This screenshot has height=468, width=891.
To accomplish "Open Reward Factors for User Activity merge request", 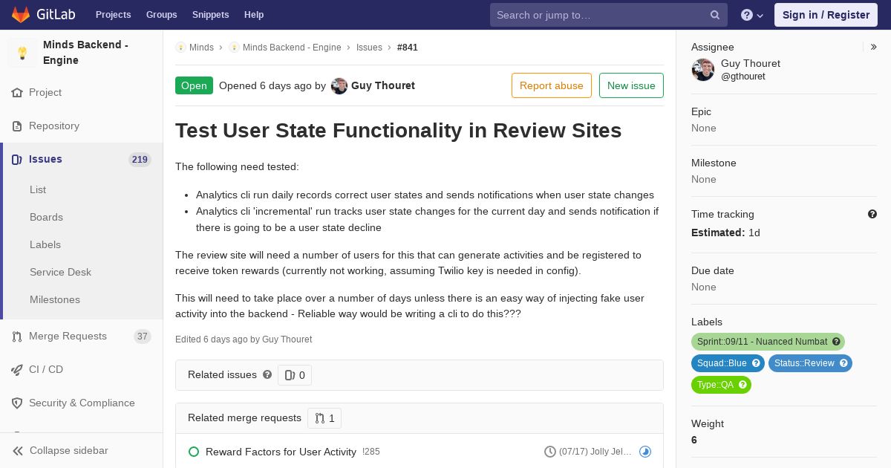I will pyautogui.click(x=281, y=452).
